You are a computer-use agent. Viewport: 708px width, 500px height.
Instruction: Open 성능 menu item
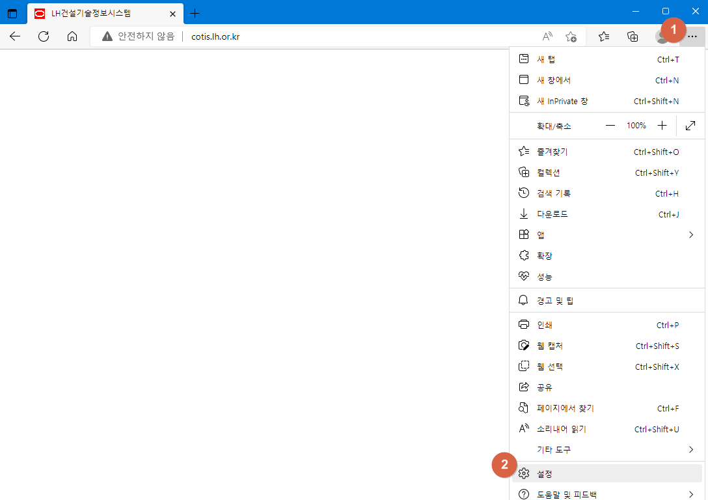(607, 277)
